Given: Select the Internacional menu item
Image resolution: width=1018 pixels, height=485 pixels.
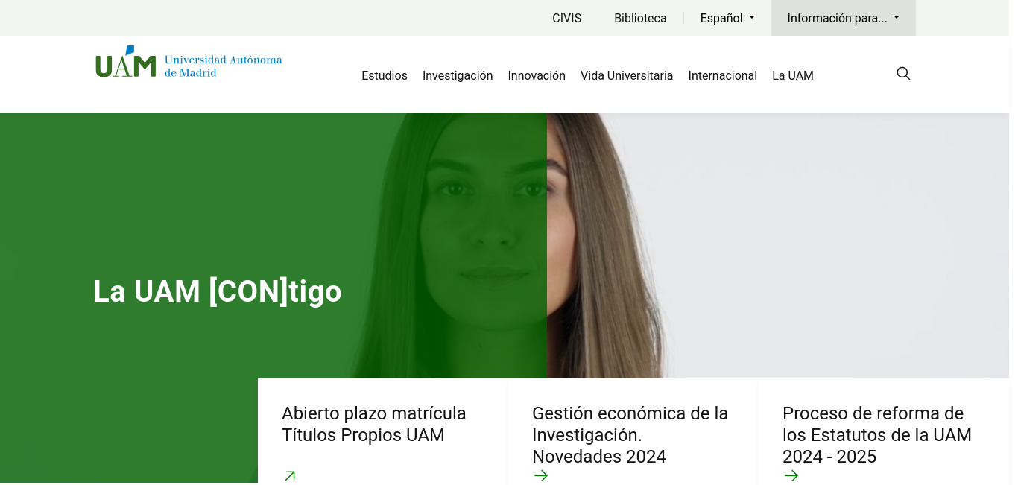Looking at the screenshot, I should (x=723, y=75).
